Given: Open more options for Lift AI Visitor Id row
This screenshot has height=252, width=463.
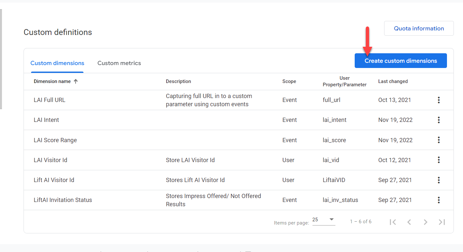Looking at the screenshot, I should [439, 180].
